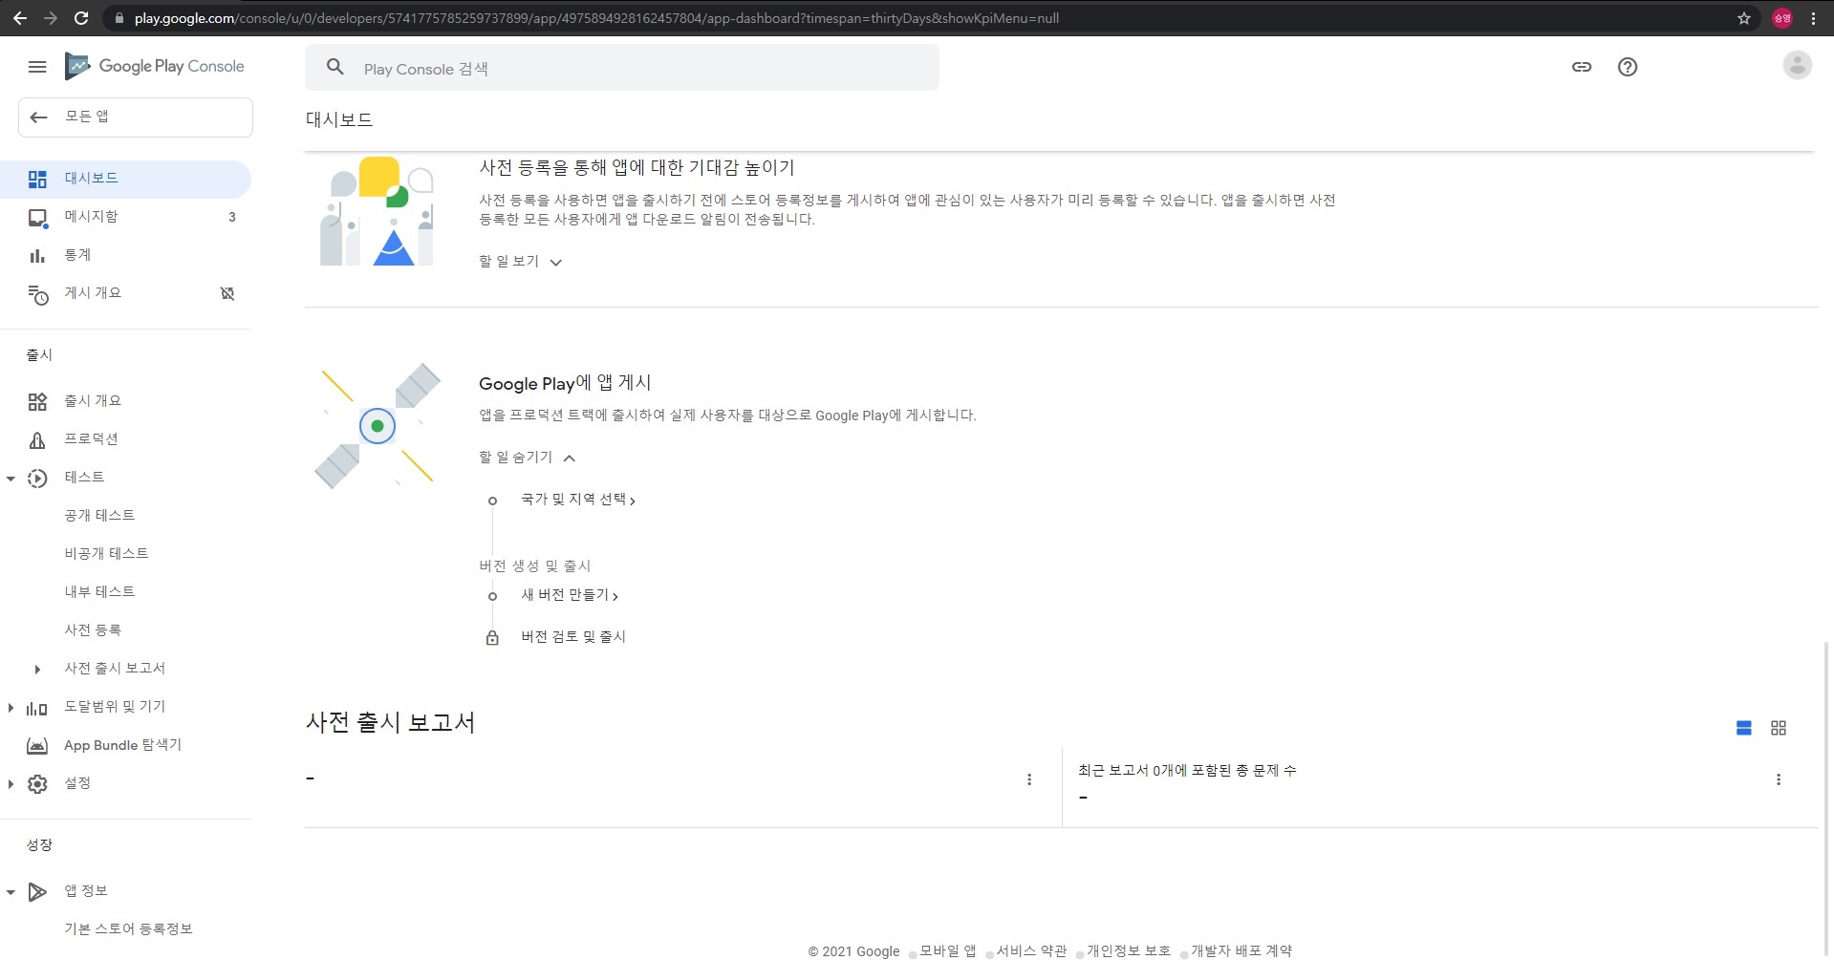
Task: Click the 통계 bar chart icon
Action: click(x=37, y=256)
